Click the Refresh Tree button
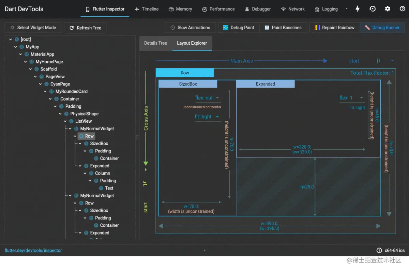This screenshot has width=409, height=271. 85,28
